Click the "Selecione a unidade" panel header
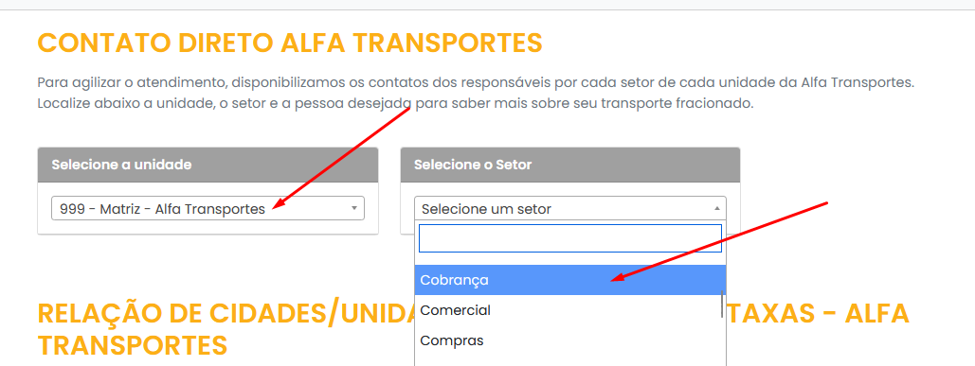 pyautogui.click(x=208, y=165)
